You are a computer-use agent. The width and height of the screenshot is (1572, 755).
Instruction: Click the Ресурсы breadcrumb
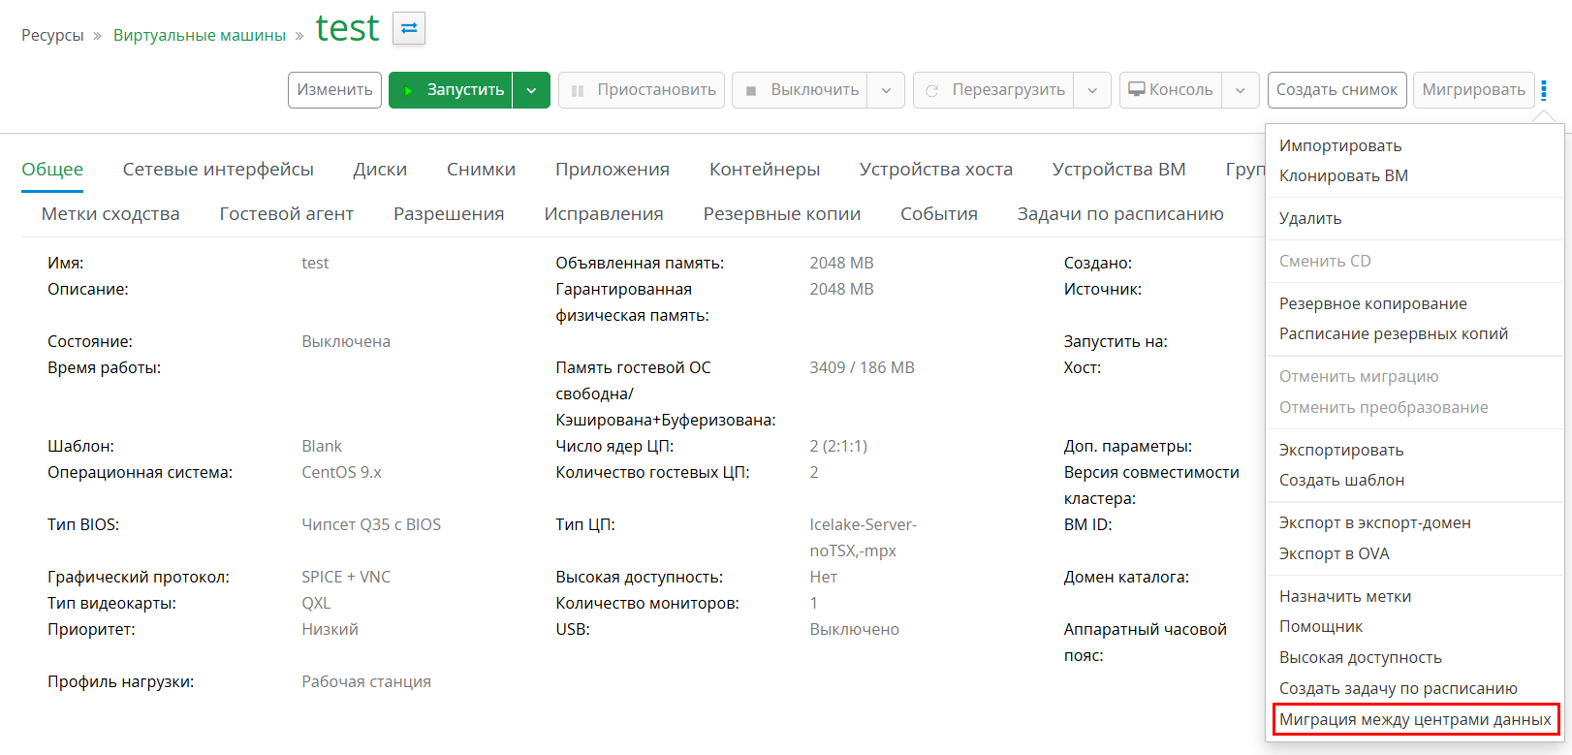52,35
